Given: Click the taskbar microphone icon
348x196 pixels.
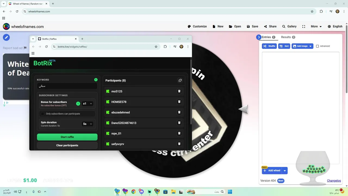Looking at the screenshot, I should pos(33,192).
